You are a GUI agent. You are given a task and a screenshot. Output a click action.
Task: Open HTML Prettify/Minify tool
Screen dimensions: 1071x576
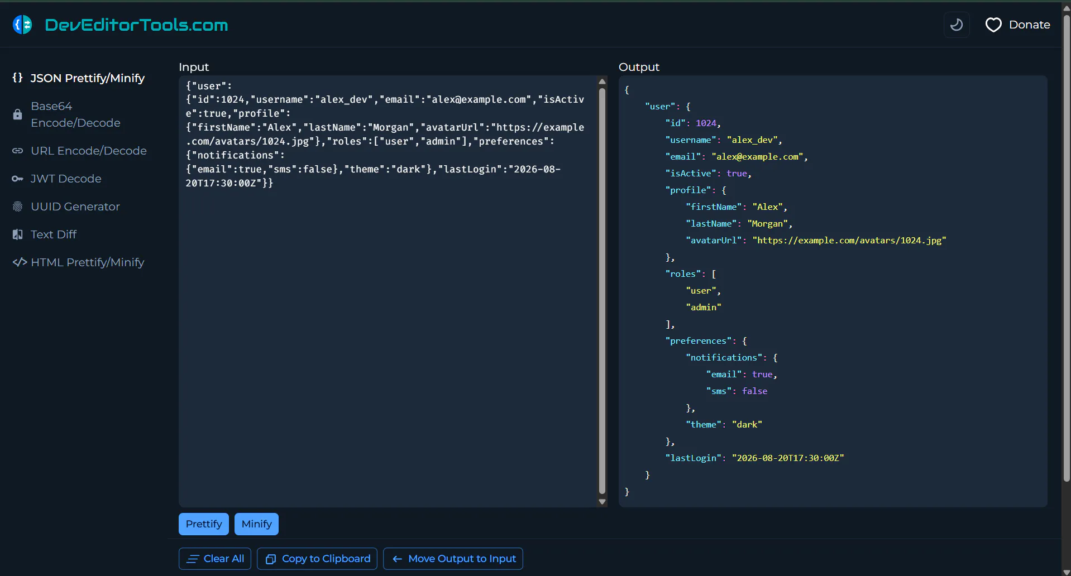point(88,262)
